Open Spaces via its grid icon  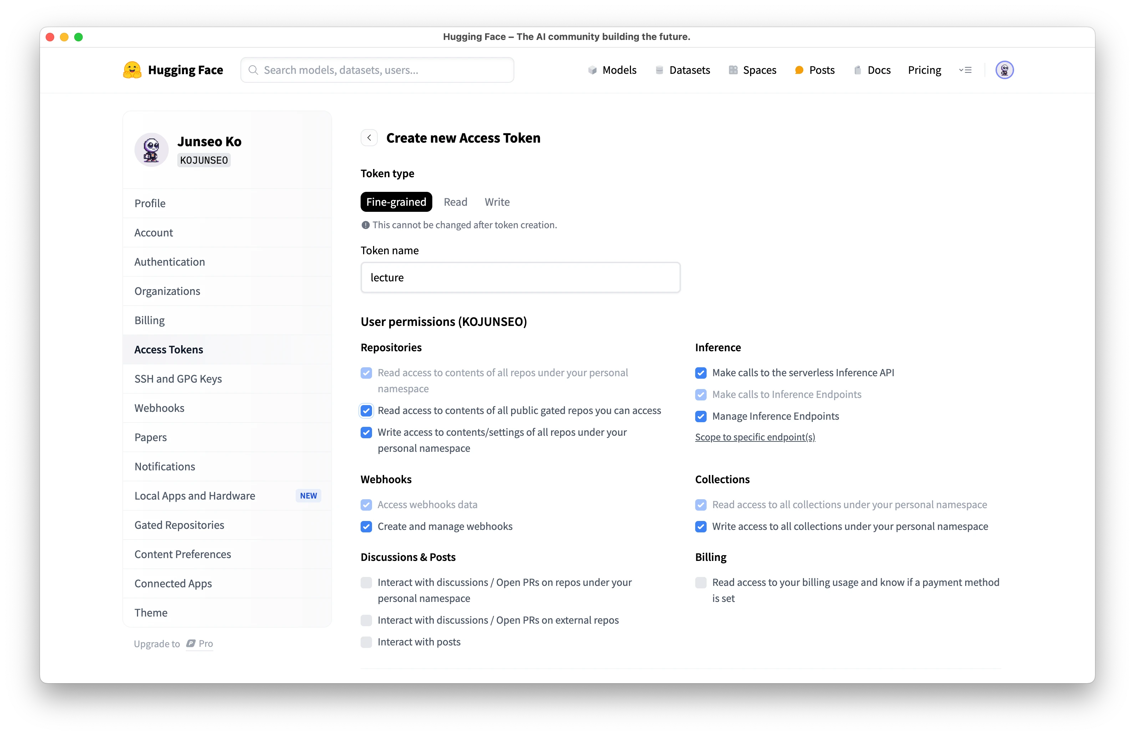tap(733, 70)
